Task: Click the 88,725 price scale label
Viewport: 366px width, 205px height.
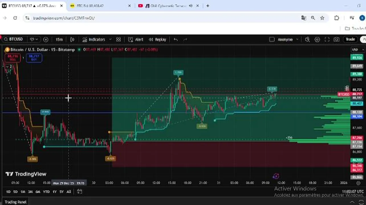Action: click(x=357, y=90)
